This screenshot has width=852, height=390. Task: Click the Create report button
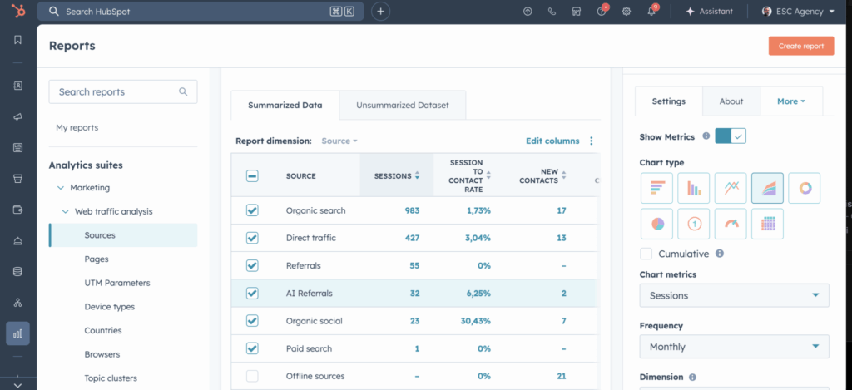click(801, 47)
